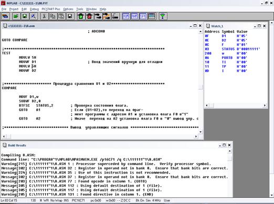Click the 8.asm editor scroll-down arrow
Screen dimensions: 274x204
tap(201, 132)
